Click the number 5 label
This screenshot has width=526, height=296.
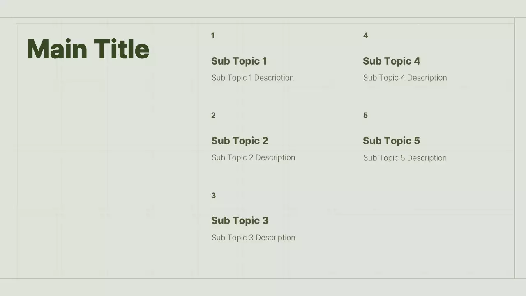[x=365, y=116]
